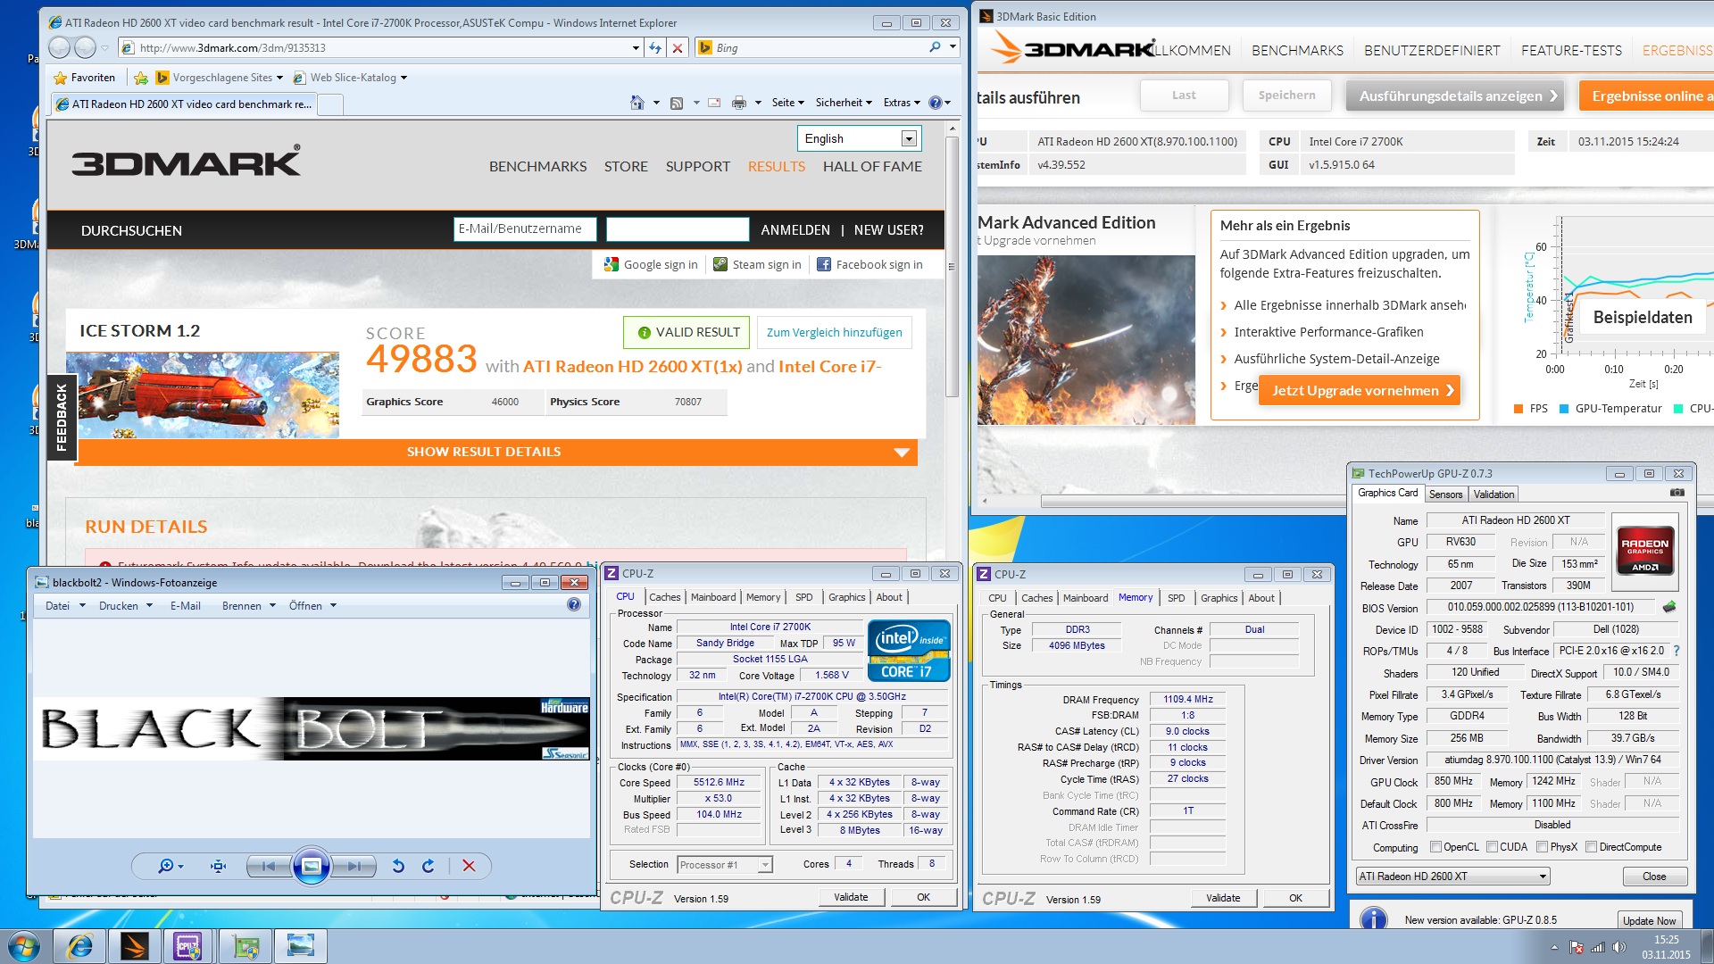
Task: Click the IE help question mark icon
Action: 935,103
